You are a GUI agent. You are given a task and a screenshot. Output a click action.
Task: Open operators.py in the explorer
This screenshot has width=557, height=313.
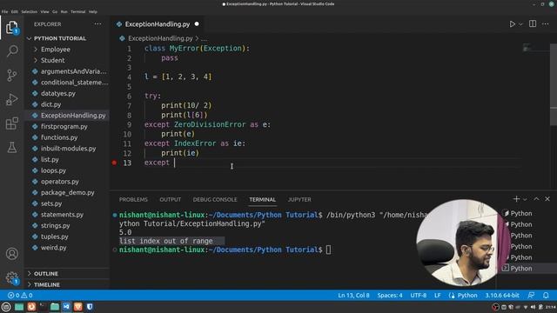pos(60,182)
